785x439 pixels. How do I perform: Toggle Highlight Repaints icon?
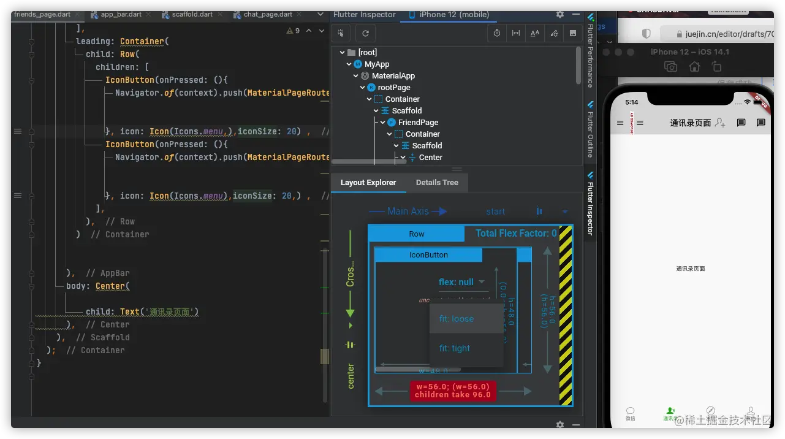tap(554, 33)
